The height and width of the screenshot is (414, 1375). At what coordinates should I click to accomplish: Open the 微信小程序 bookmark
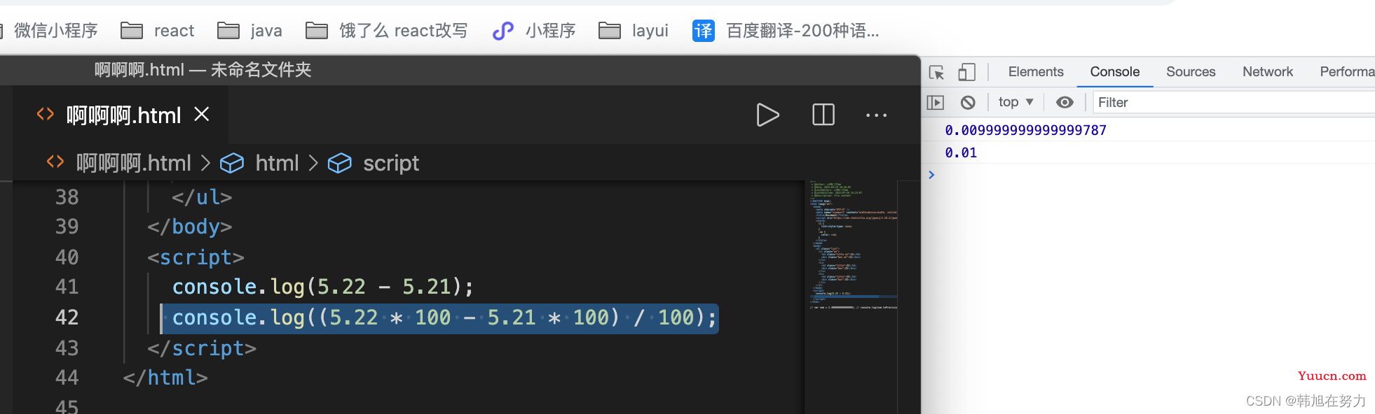(x=49, y=31)
